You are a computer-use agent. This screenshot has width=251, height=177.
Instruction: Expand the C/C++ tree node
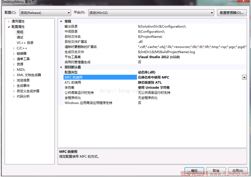14,48
